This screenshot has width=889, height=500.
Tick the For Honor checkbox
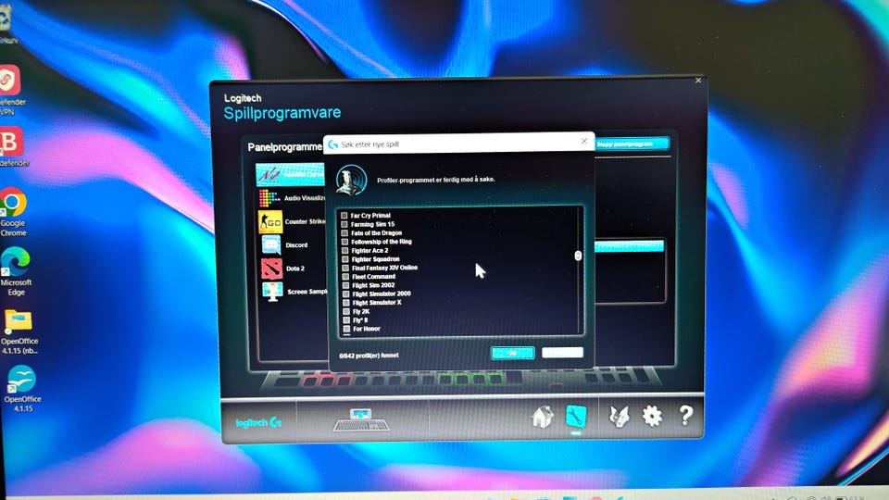(x=346, y=329)
